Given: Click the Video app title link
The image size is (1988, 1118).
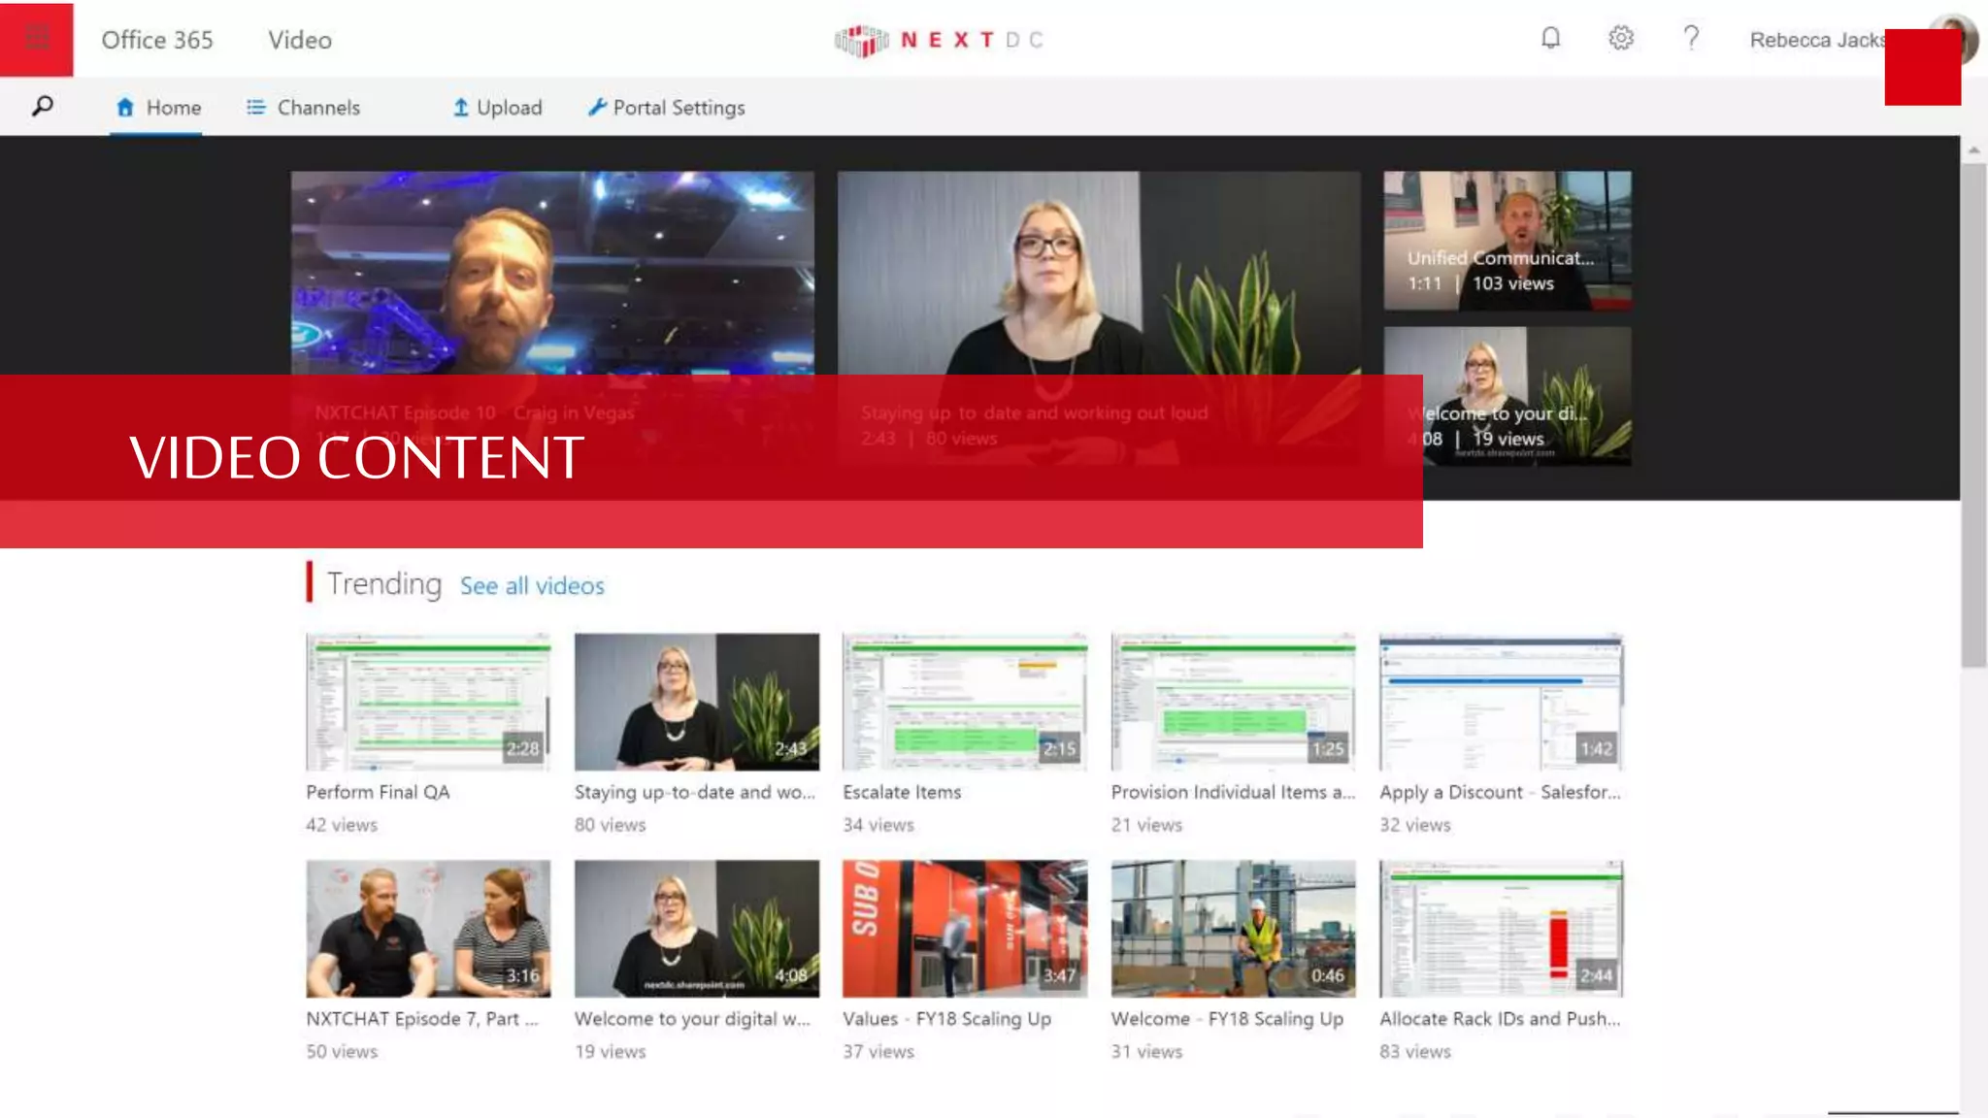Looking at the screenshot, I should (300, 40).
